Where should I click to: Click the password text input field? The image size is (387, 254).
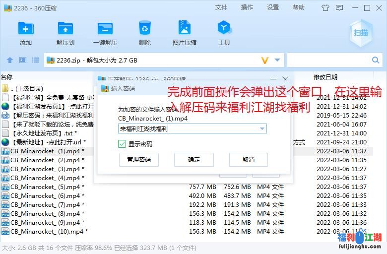[189, 128]
